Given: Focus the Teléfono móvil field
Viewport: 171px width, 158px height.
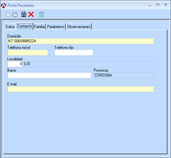Looking at the screenshot, I should [x=28, y=52].
